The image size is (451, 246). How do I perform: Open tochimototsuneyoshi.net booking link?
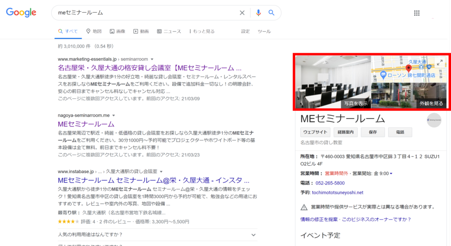coord(337,192)
